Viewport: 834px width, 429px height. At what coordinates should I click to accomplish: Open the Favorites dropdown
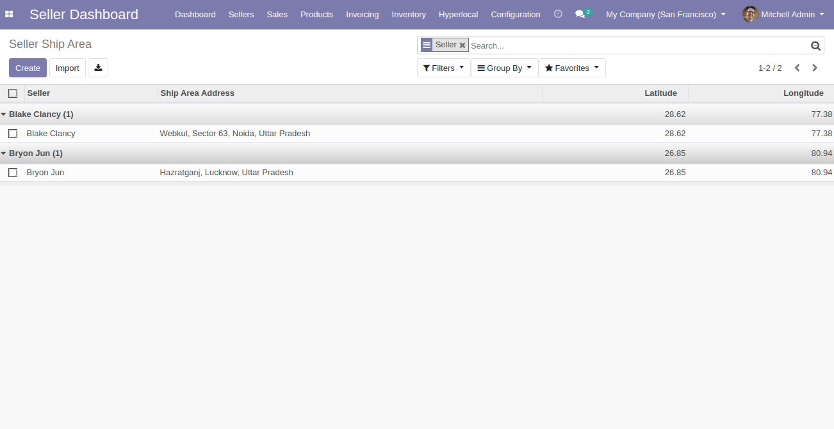(x=572, y=68)
